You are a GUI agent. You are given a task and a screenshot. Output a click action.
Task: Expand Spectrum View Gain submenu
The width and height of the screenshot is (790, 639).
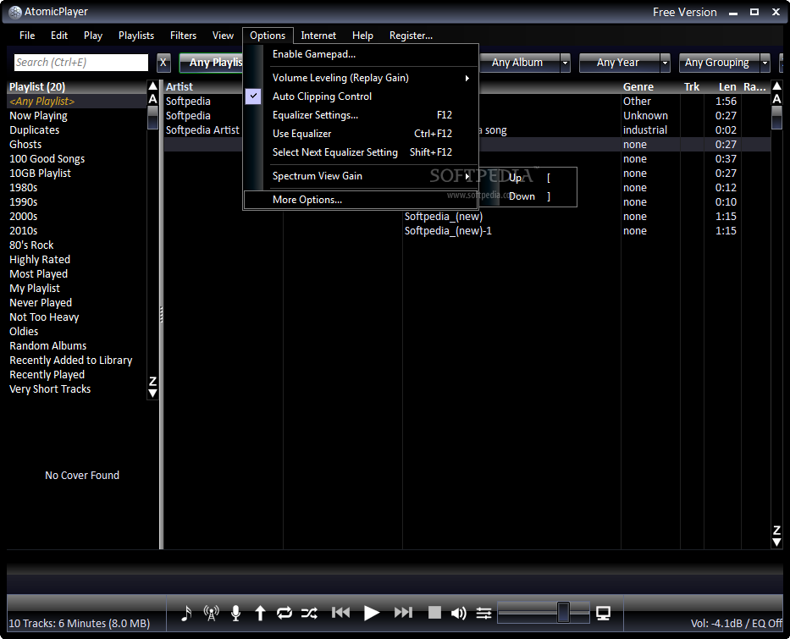[x=361, y=176]
